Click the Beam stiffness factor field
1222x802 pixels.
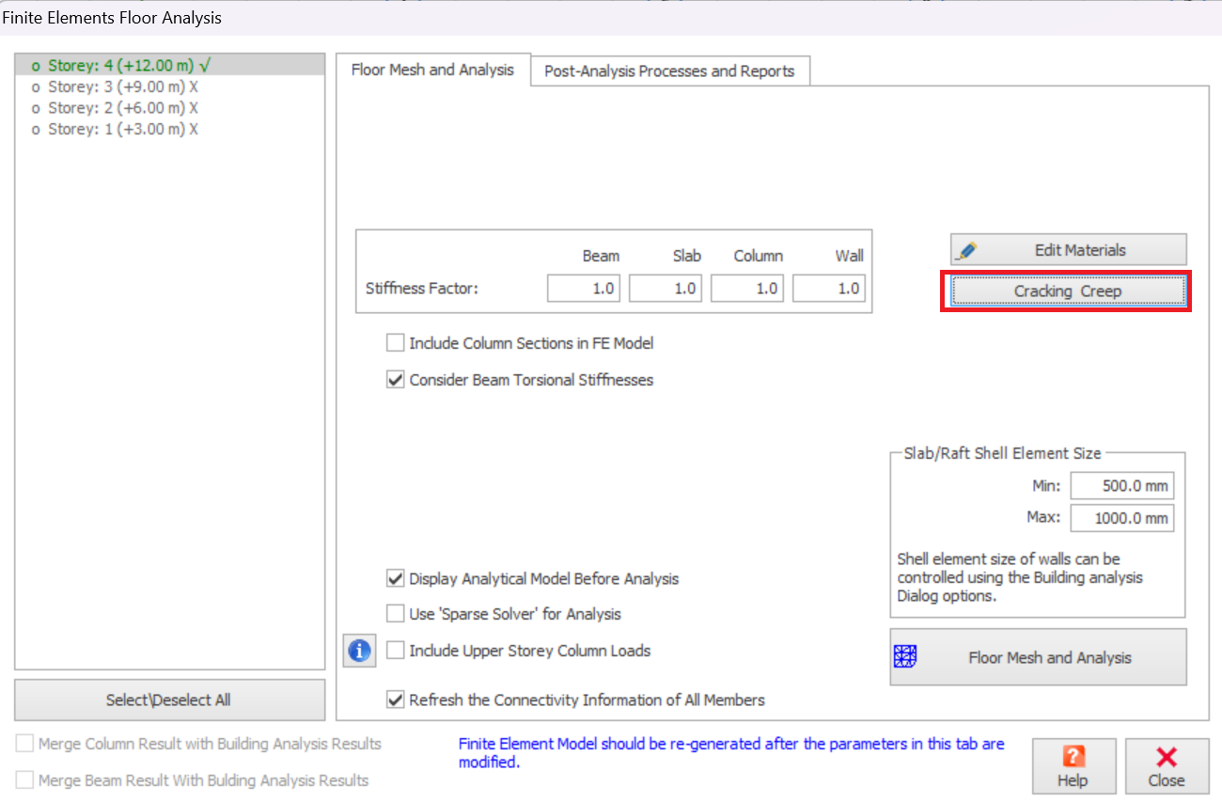[583, 289]
